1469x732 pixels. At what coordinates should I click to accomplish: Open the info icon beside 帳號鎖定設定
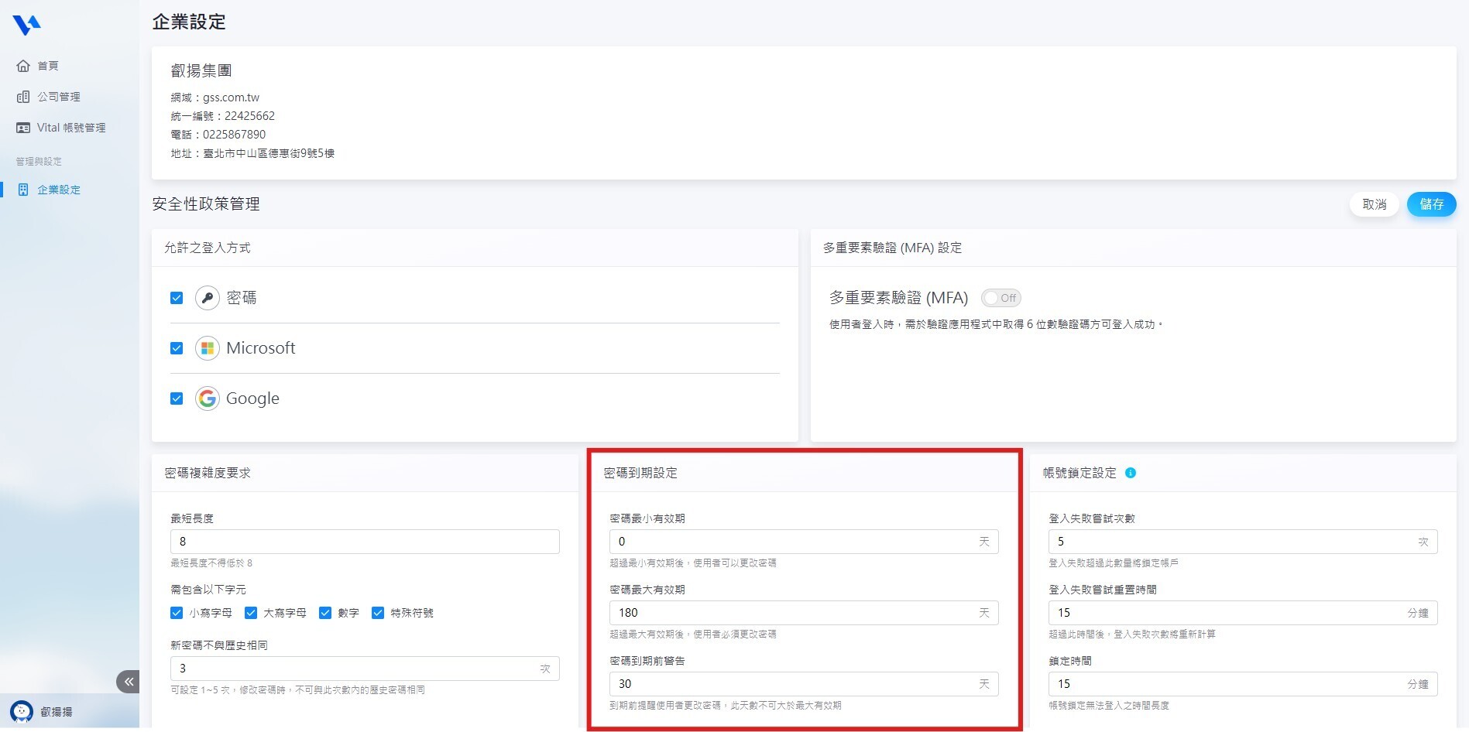pos(1130,473)
